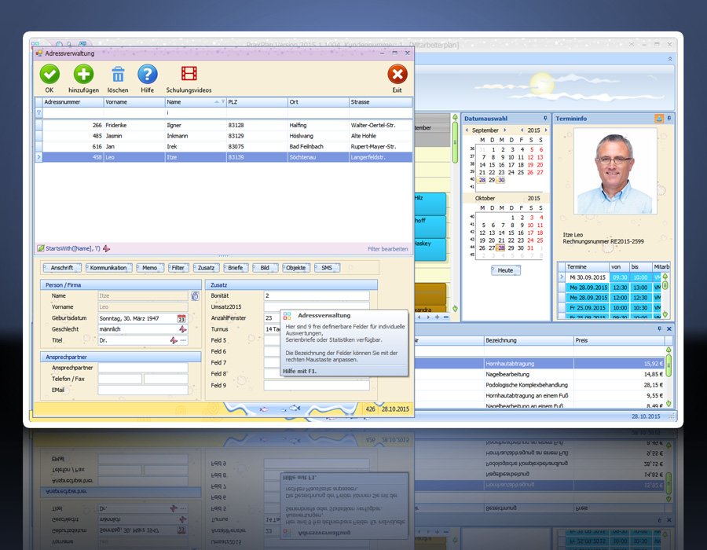Screen dimensions: 707x550
Task: Click the Bonität input field
Action: point(317,295)
